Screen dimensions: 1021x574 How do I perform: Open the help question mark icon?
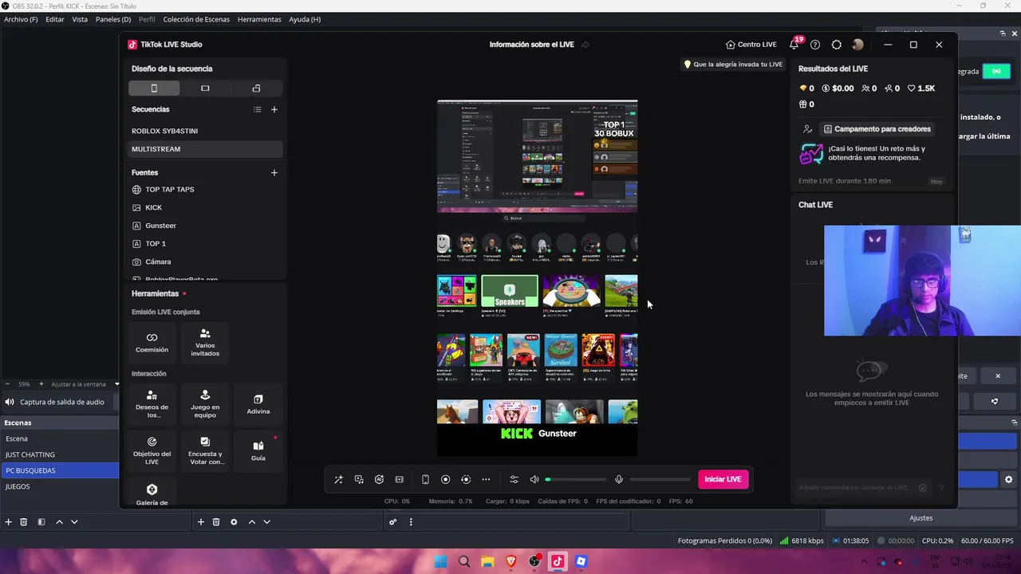pos(815,45)
